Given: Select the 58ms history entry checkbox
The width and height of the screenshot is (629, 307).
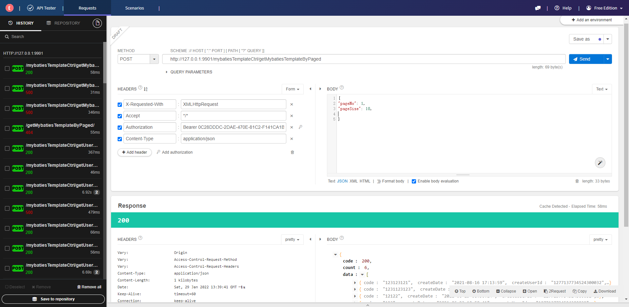Looking at the screenshot, I should coord(7,68).
